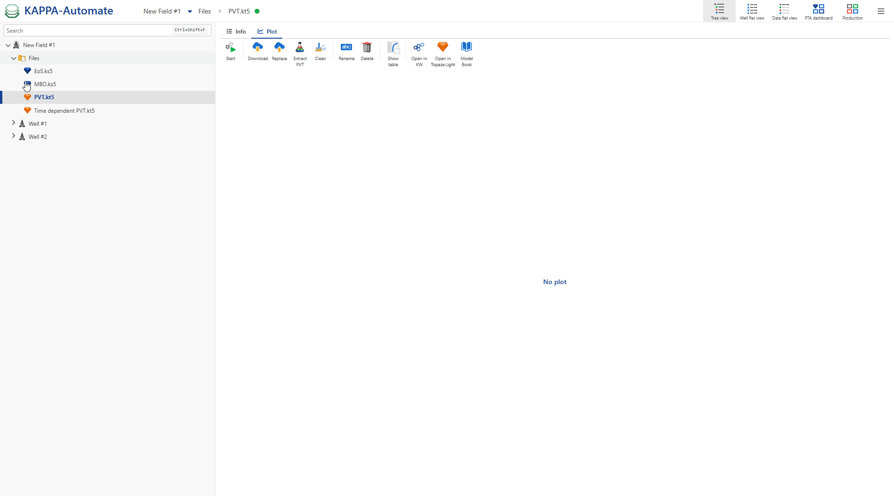Select the New Field #1 tree label
The height and width of the screenshot is (496, 894).
click(39, 45)
